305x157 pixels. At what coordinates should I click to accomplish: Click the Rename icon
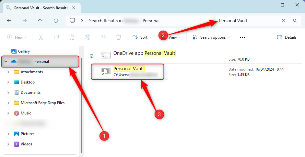[88, 37]
